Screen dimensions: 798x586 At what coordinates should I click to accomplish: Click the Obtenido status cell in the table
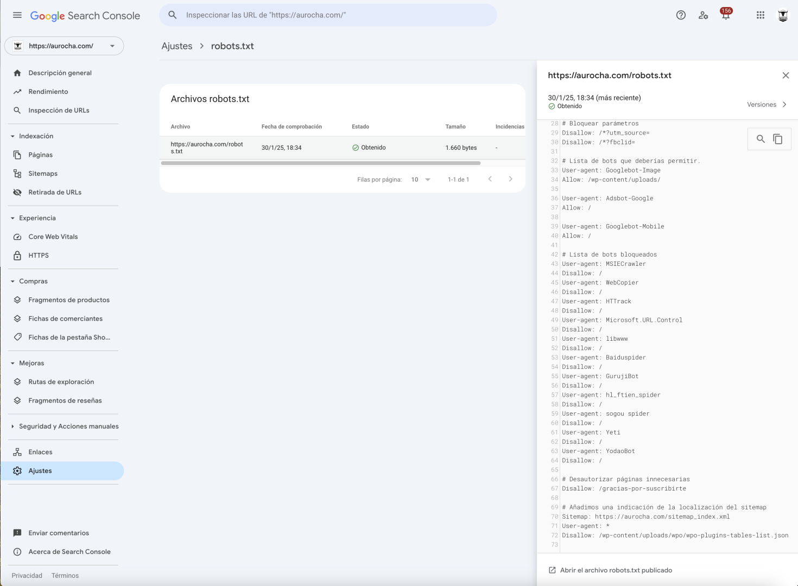369,148
